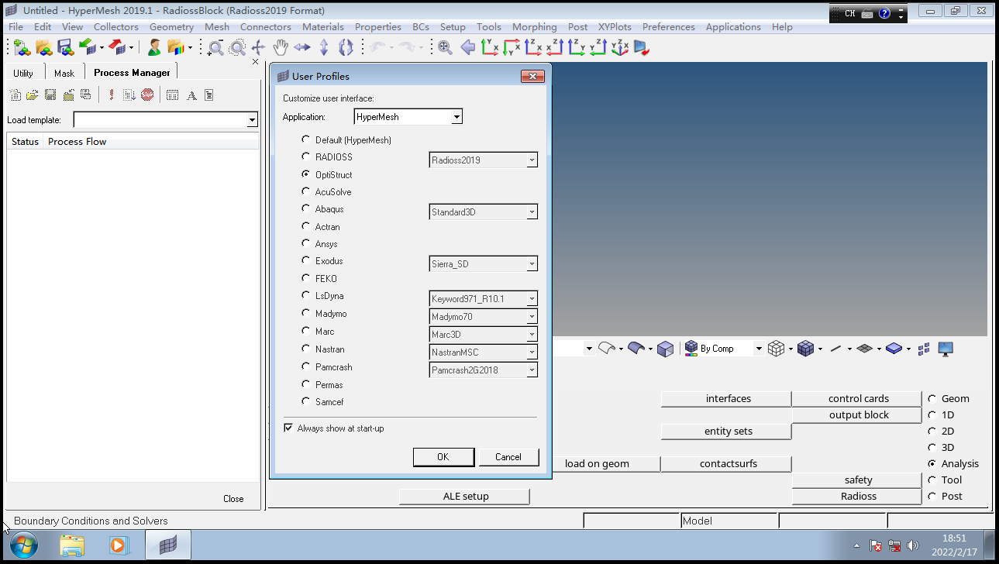
Task: Select the Abaqus user profile option
Action: click(x=305, y=209)
